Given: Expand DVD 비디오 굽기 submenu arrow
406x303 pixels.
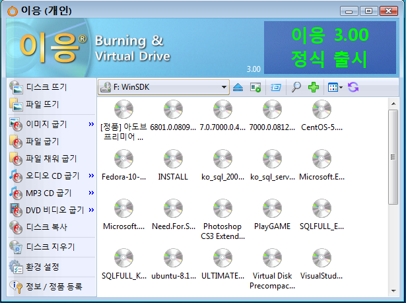Looking at the screenshot, I should [x=91, y=210].
